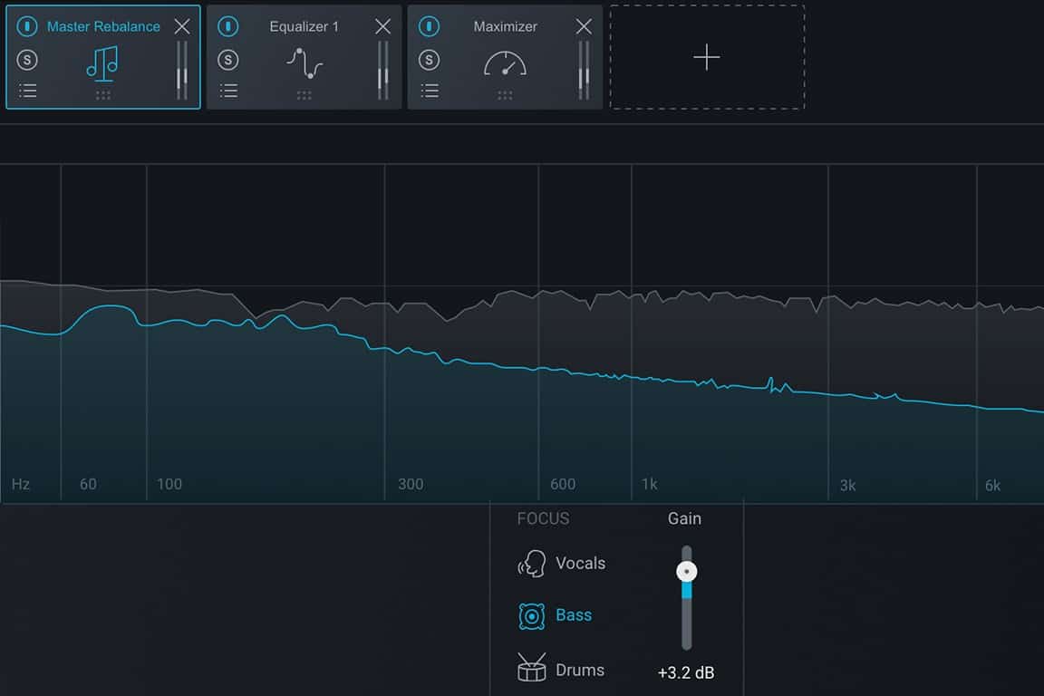This screenshot has width=1044, height=696.
Task: Open Master Rebalance presets list
Action: [28, 91]
